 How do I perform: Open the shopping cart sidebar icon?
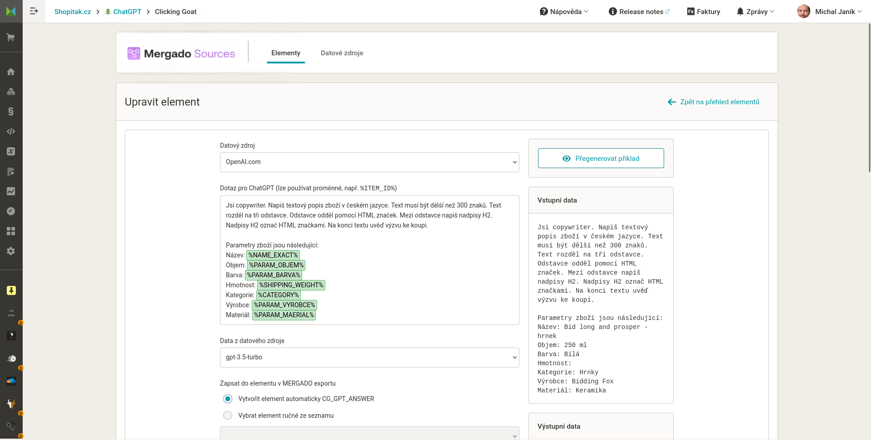(x=11, y=38)
